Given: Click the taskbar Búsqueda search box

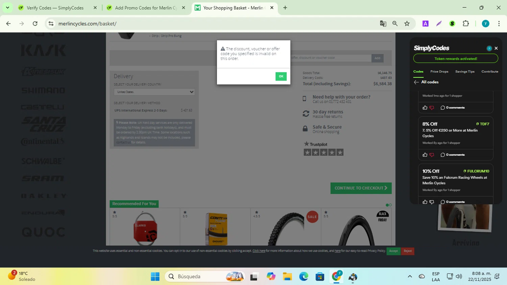Looking at the screenshot, I should click(205, 277).
